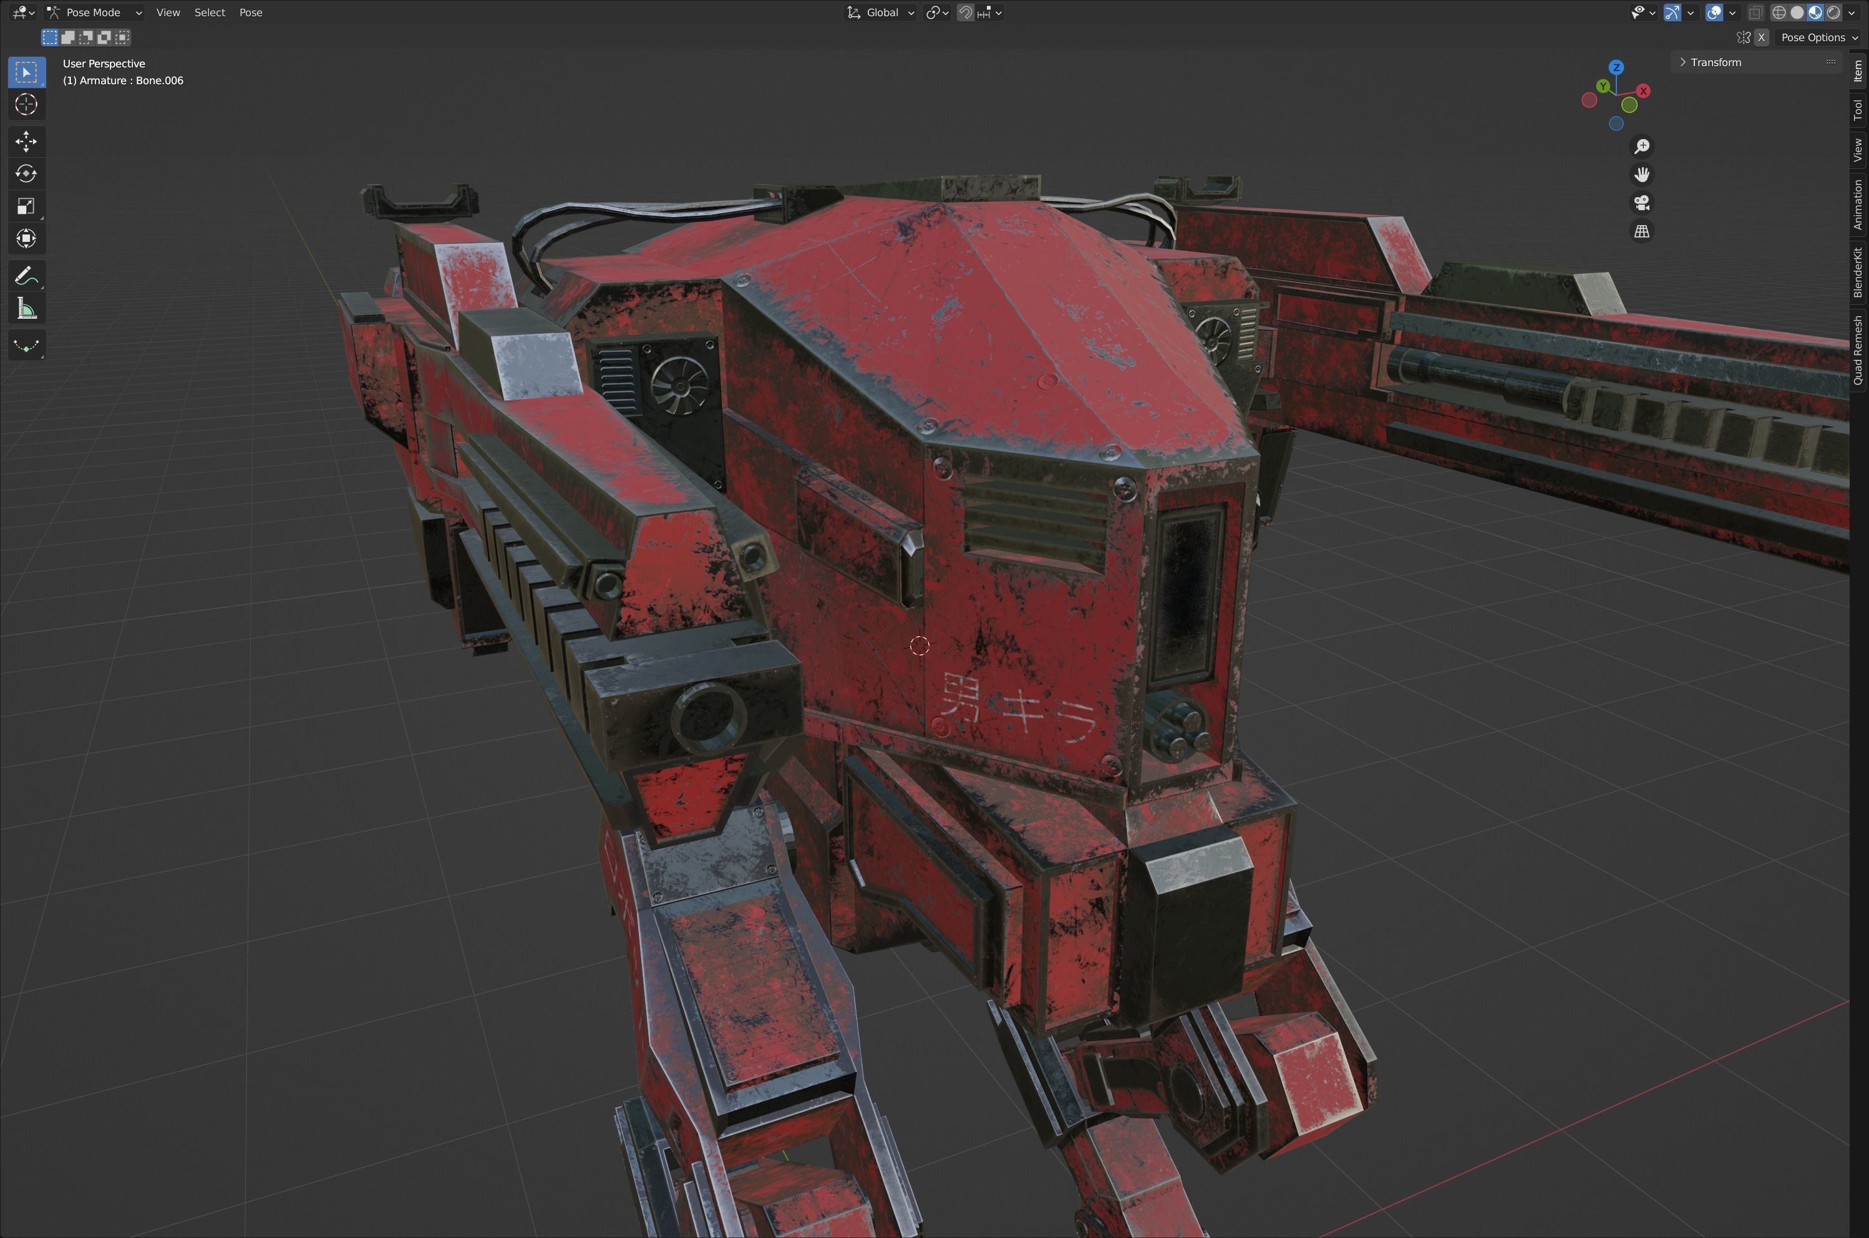
Task: Open snapping options dropdown
Action: (x=990, y=12)
